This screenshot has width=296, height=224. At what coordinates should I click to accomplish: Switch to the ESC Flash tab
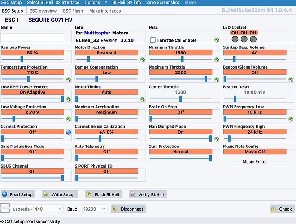click(73, 11)
